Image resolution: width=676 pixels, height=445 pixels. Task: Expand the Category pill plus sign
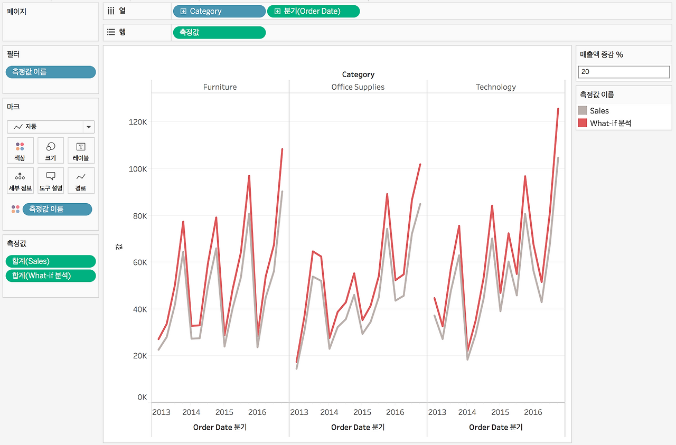click(x=183, y=11)
